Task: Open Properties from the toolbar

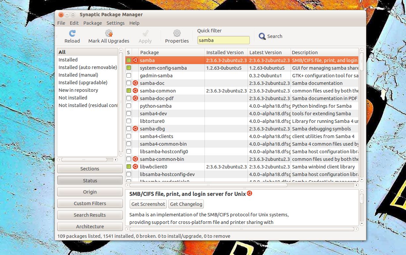Action: click(x=177, y=33)
